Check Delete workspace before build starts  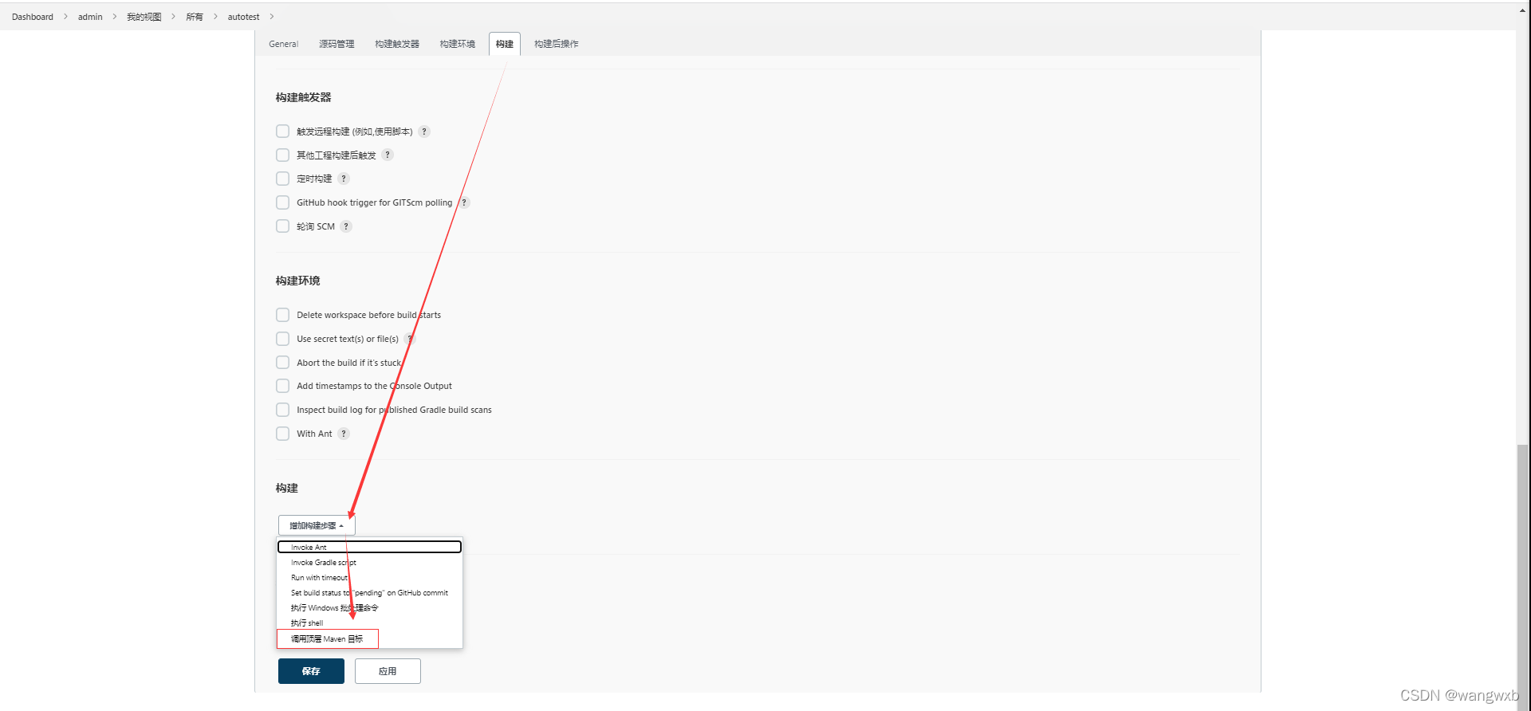point(282,315)
